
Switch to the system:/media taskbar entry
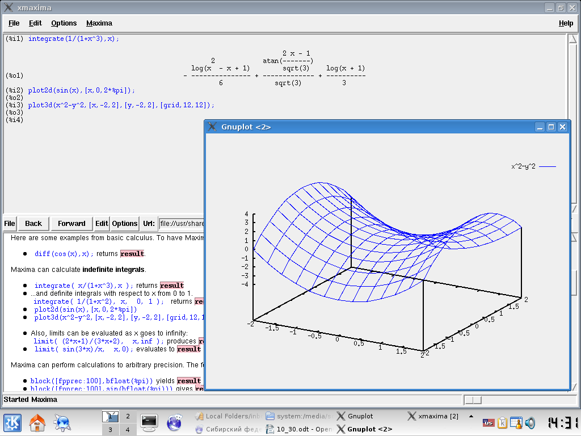(x=300, y=416)
